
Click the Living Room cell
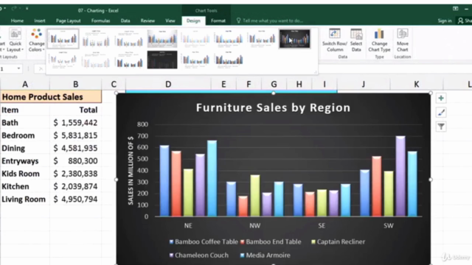tap(24, 199)
